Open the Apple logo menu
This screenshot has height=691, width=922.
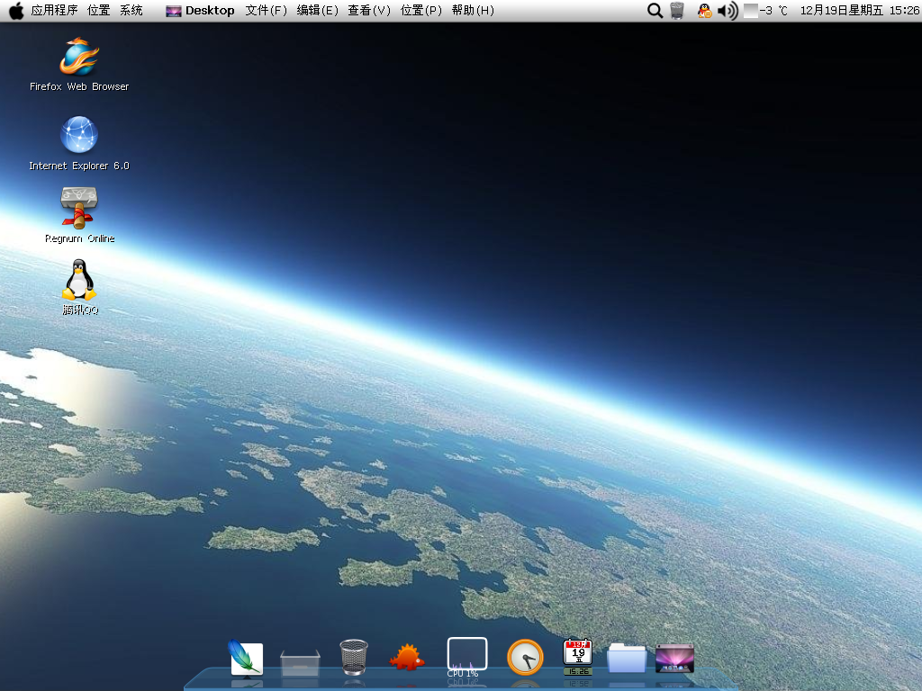16,11
